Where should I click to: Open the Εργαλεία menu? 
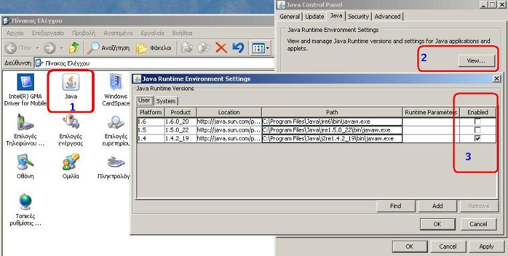click(153, 33)
